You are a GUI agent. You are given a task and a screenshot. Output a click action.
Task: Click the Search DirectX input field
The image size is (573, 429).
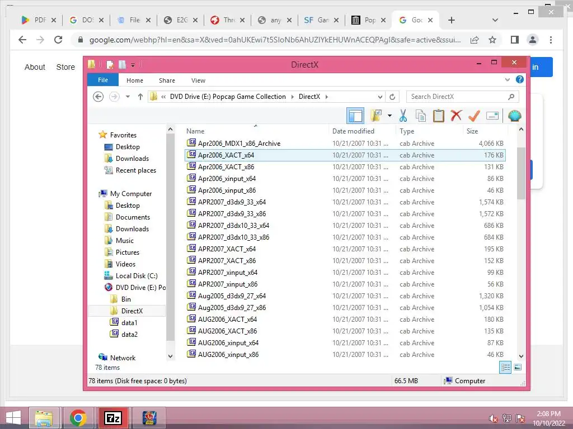(463, 97)
